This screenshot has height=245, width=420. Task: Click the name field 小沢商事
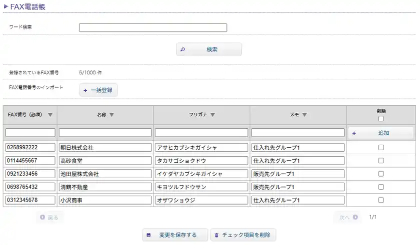pyautogui.click(x=105, y=200)
